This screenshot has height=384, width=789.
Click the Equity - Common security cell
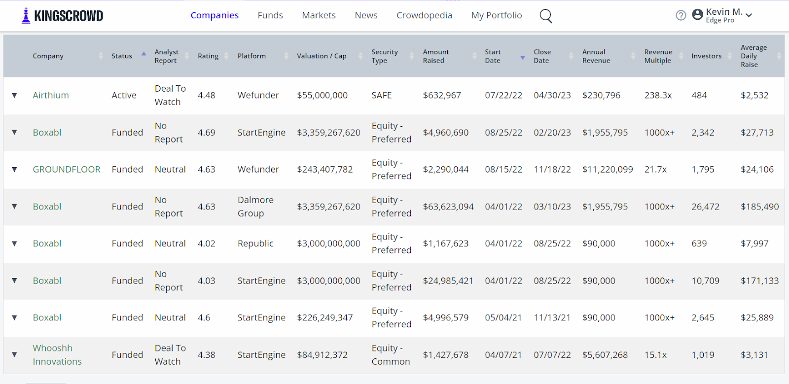click(x=391, y=355)
